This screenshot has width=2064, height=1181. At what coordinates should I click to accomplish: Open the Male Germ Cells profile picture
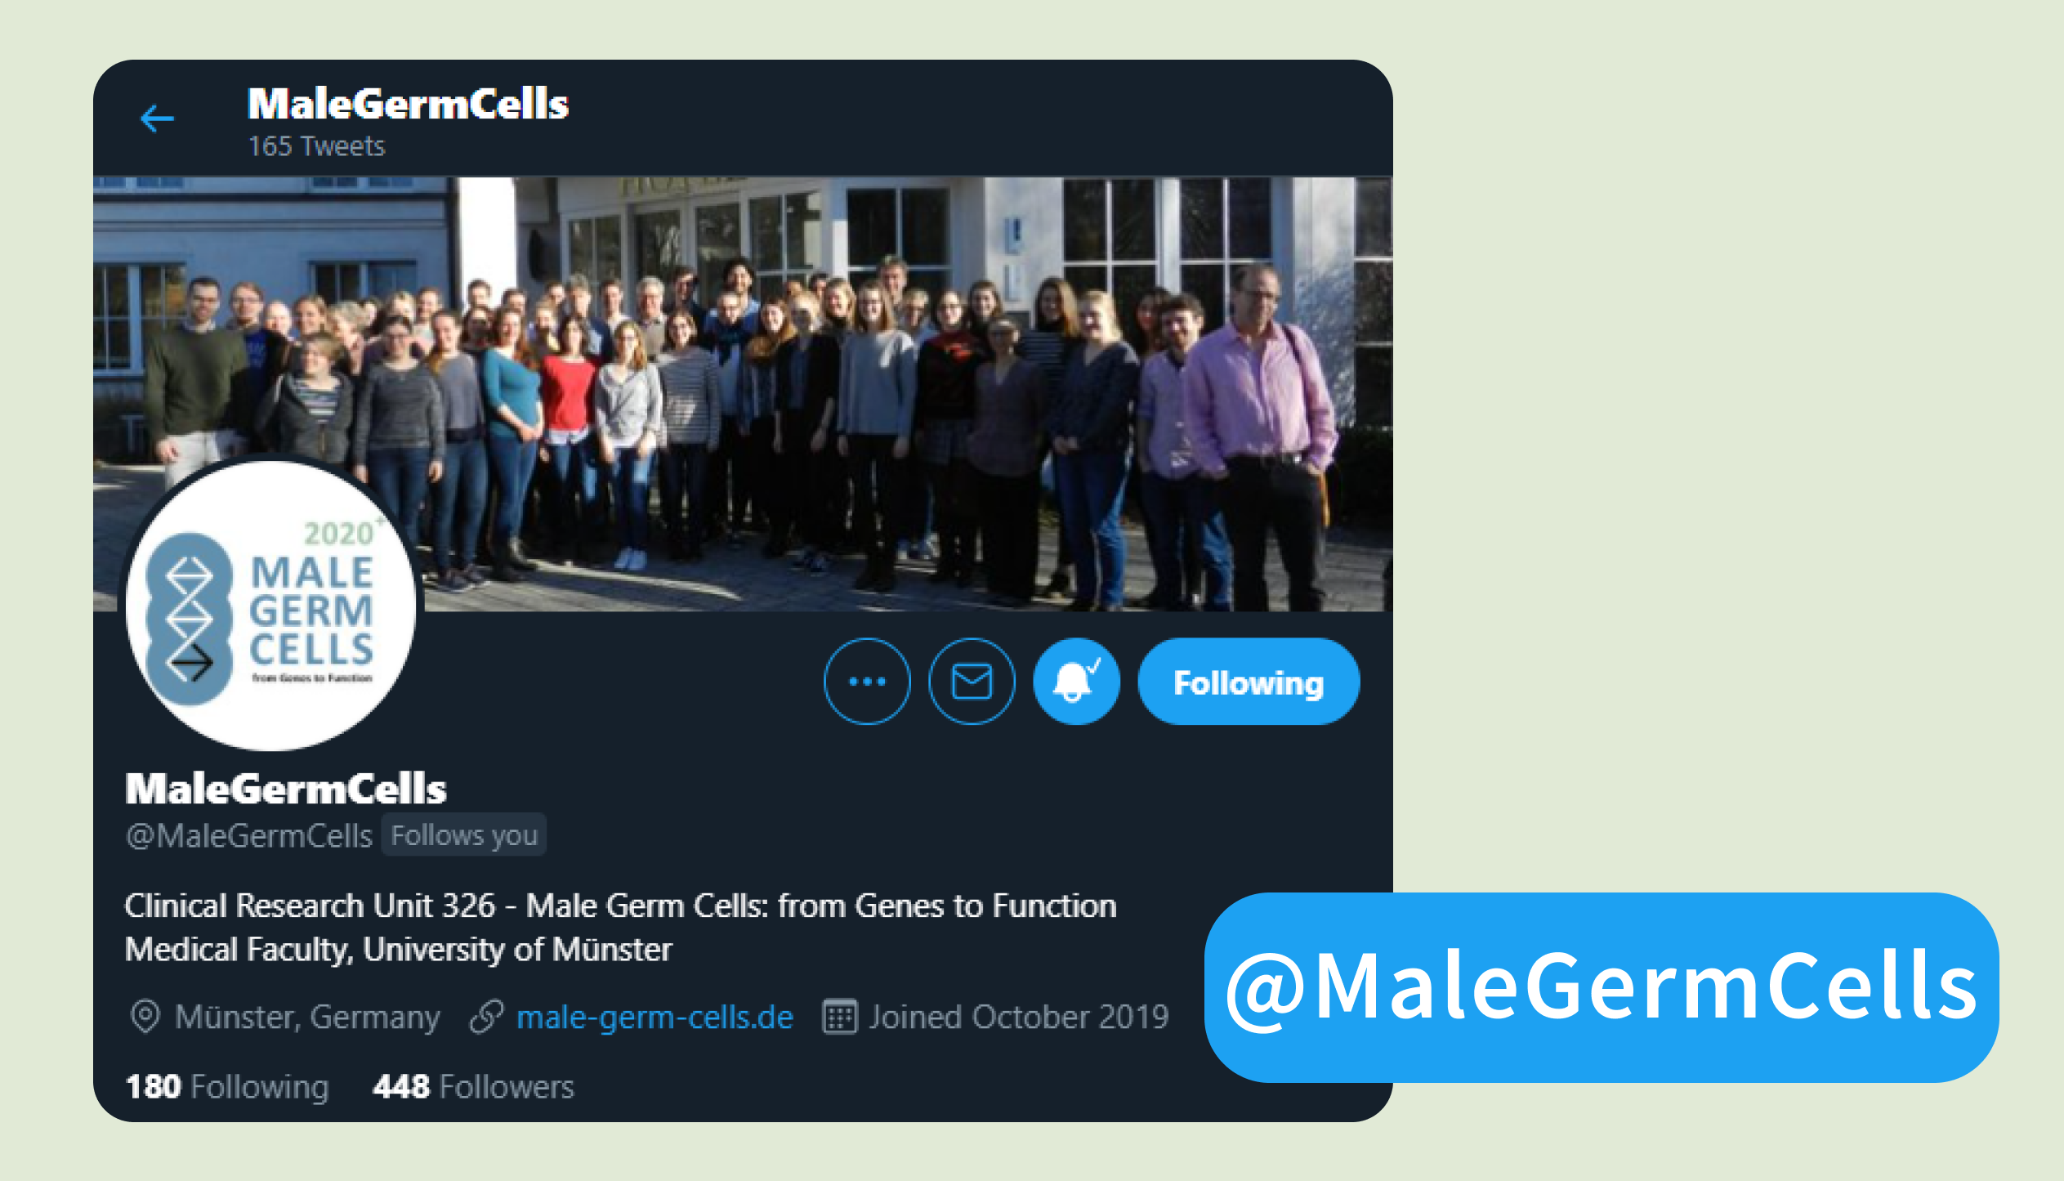click(271, 606)
